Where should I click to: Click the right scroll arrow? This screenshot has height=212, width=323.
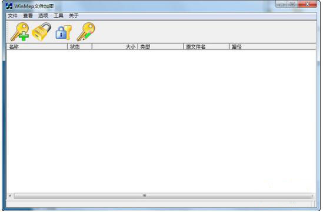click(x=312, y=196)
